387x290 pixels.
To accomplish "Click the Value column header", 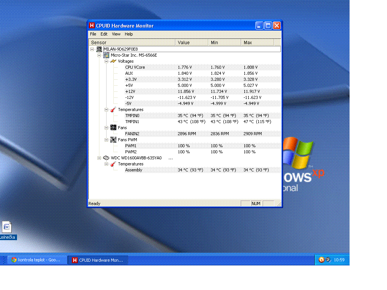I will pyautogui.click(x=192, y=42).
